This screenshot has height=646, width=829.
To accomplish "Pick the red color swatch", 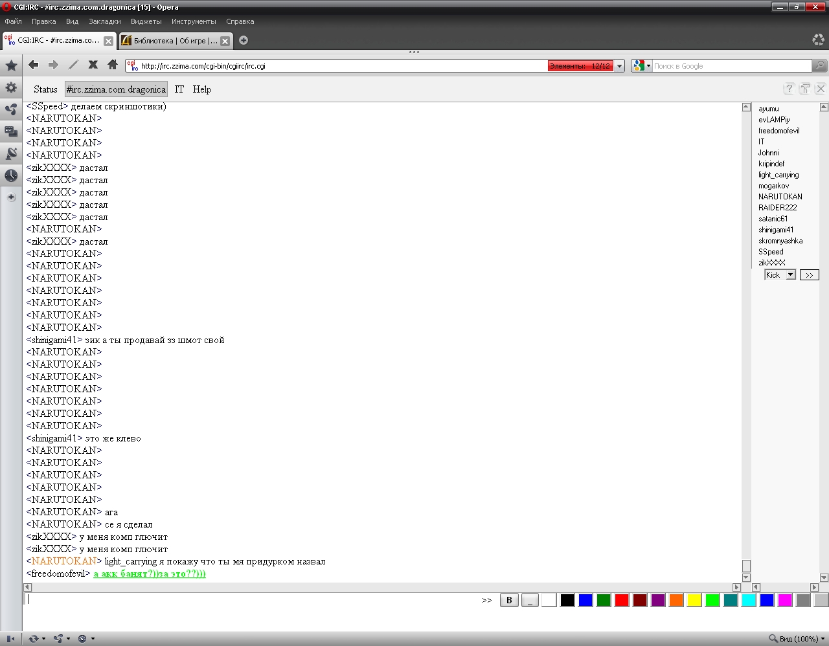I will coord(622,600).
